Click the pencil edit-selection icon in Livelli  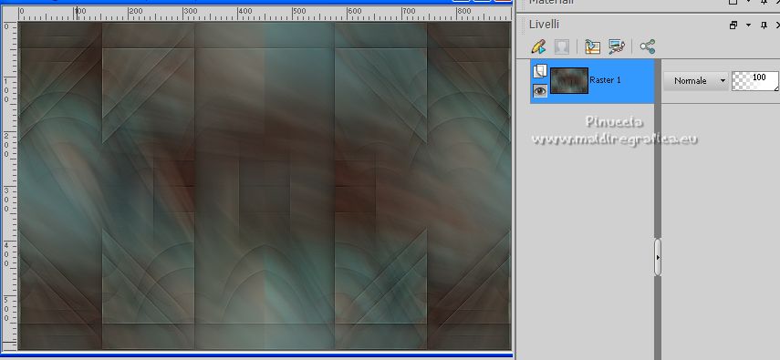pos(539,47)
